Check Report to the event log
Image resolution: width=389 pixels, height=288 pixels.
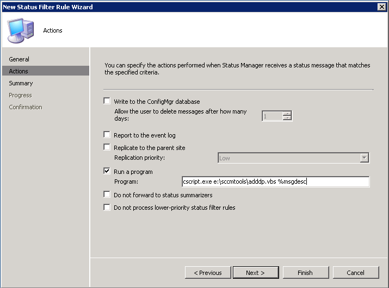107,135
